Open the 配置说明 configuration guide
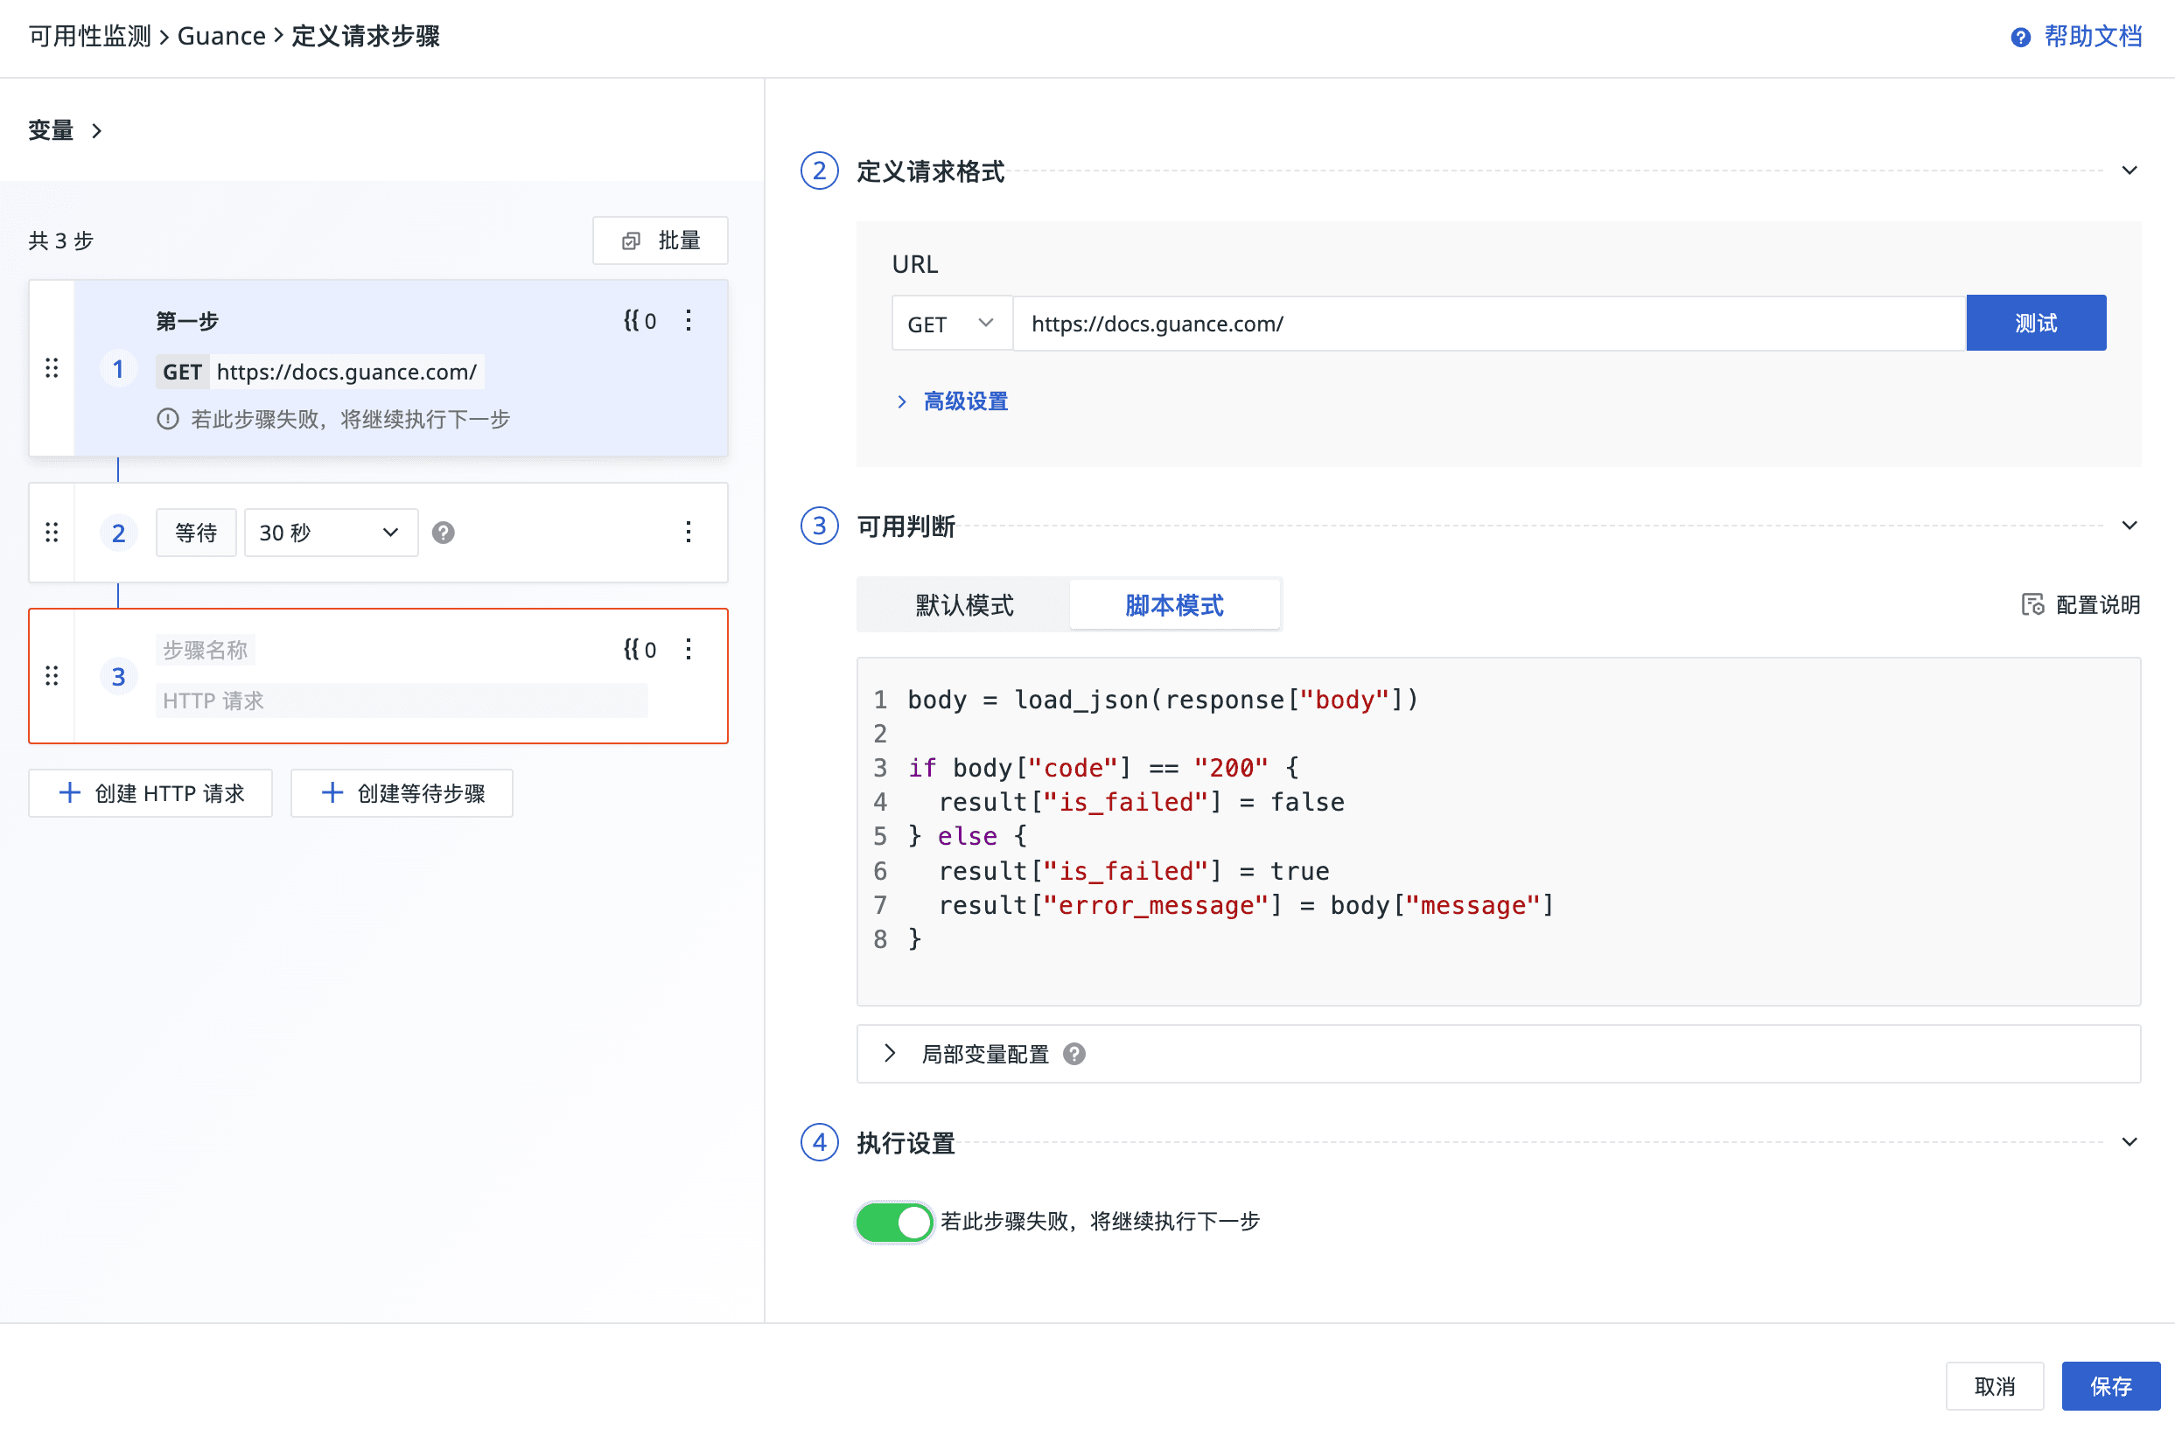This screenshot has height=1429, width=2175. pyautogui.click(x=2080, y=604)
